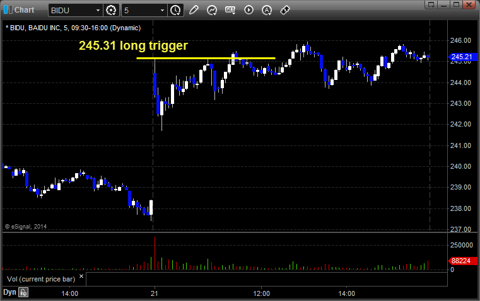
Task: Click the playback mode play icon
Action: [x=249, y=10]
